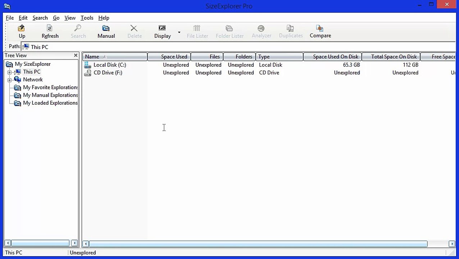
Task: Click the This PC computer icon in tree
Action: 18,72
